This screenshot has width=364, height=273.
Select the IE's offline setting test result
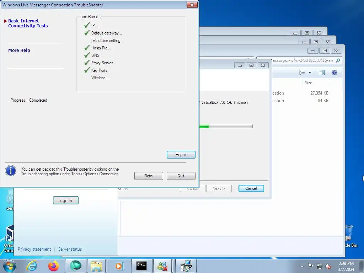(x=107, y=41)
